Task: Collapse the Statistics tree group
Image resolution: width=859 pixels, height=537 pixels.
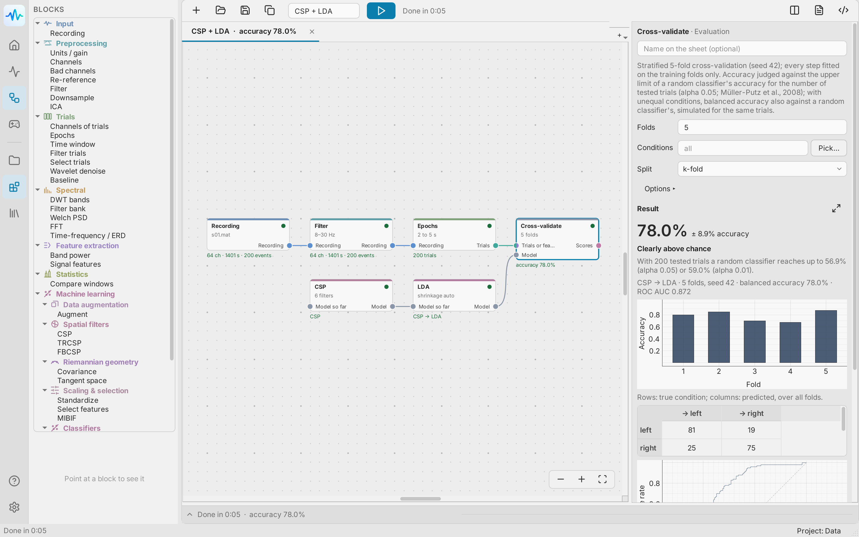Action: pos(38,274)
